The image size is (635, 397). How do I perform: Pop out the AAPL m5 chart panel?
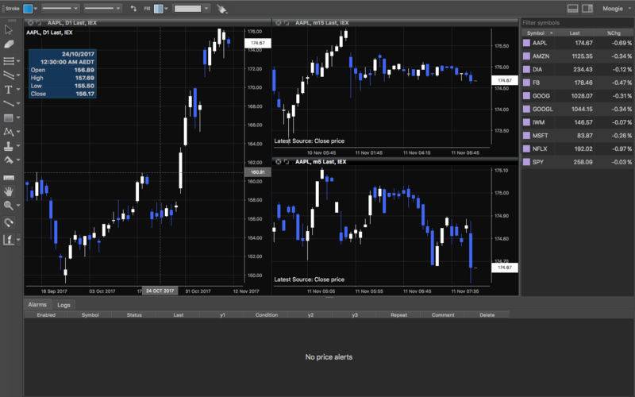click(287, 162)
